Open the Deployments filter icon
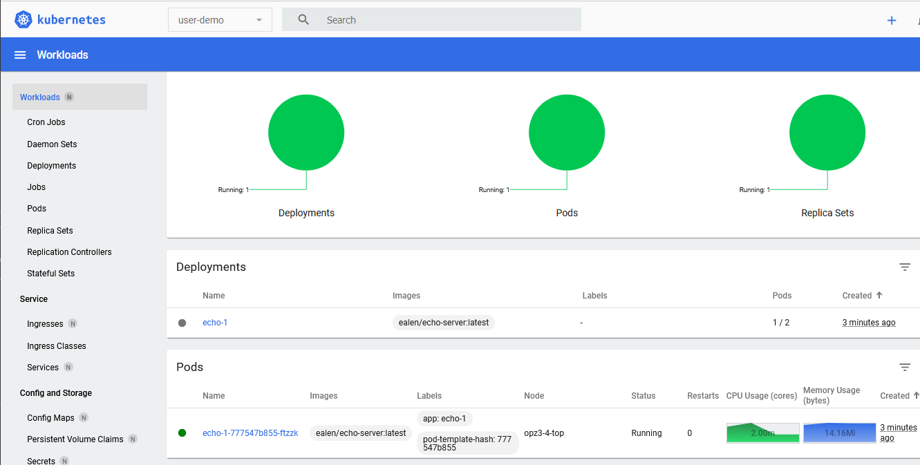Image resolution: width=920 pixels, height=465 pixels. coord(905,267)
